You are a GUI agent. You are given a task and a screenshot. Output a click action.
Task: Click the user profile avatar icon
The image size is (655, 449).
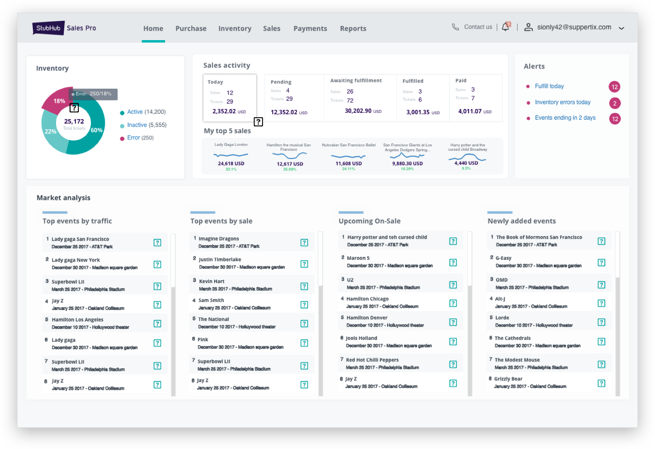[528, 27]
